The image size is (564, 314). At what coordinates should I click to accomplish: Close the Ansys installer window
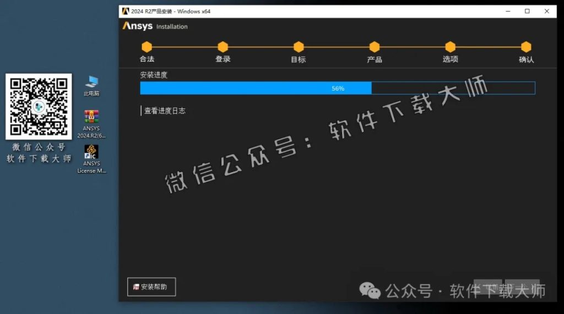pos(547,11)
